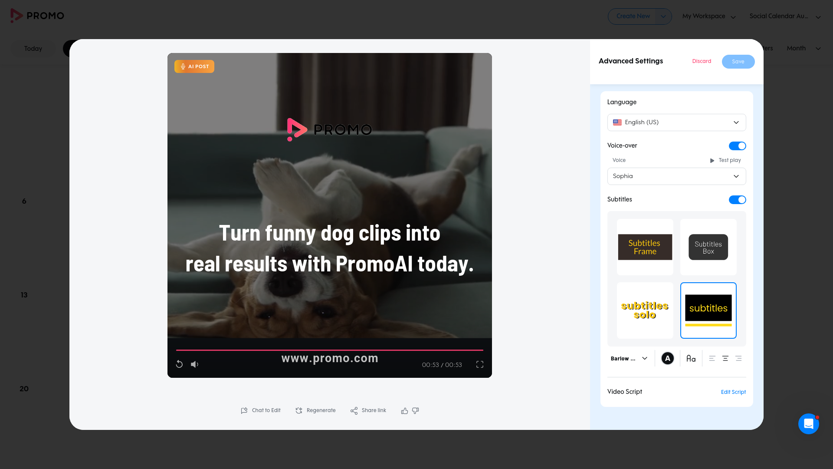This screenshot has width=833, height=469.
Task: Align subtitles to the right
Action: [738, 358]
